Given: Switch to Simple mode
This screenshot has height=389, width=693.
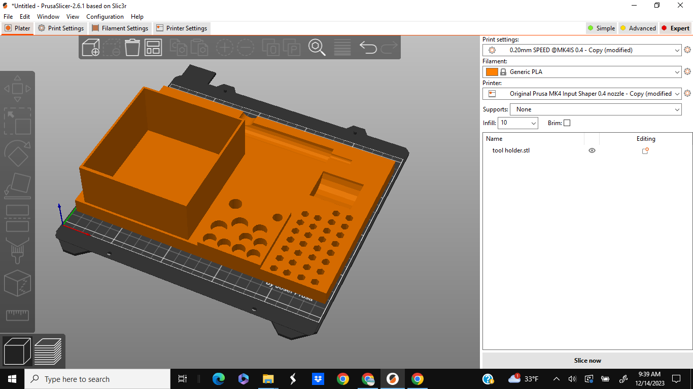Looking at the screenshot, I should coord(601,28).
